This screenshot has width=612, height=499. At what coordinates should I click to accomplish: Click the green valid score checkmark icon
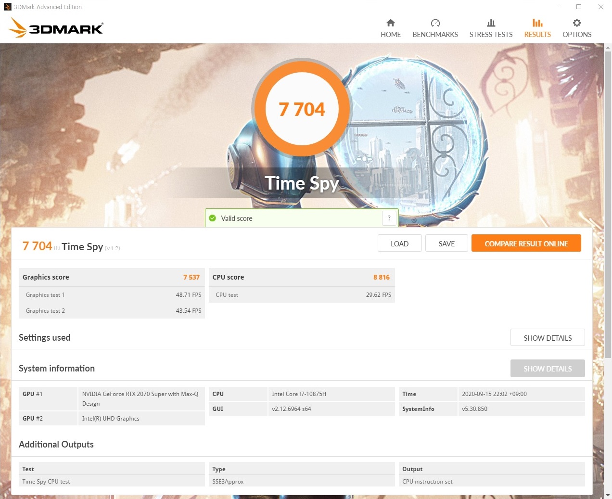(213, 218)
